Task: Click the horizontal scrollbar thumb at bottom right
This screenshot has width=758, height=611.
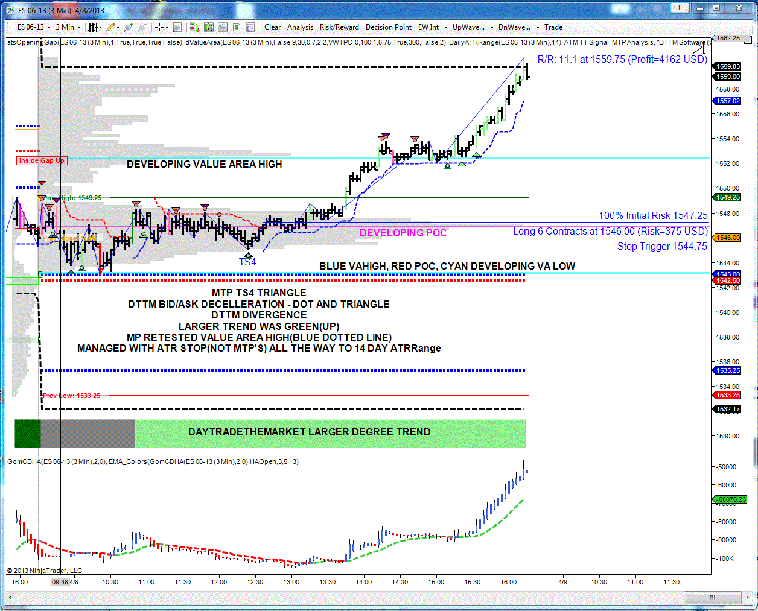Action: [712, 597]
